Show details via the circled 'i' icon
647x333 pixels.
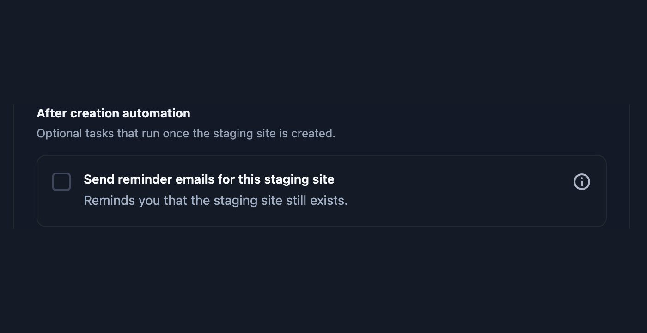[x=582, y=182]
